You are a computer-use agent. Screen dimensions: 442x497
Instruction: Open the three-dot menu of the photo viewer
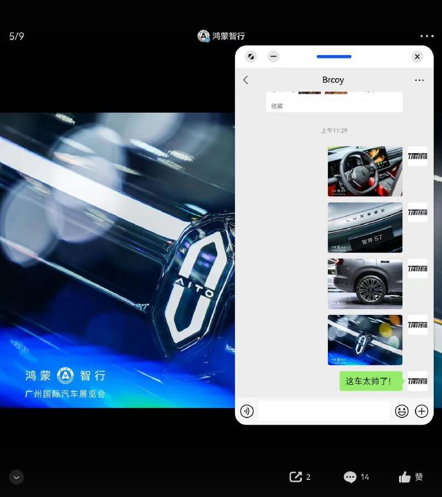(427, 36)
